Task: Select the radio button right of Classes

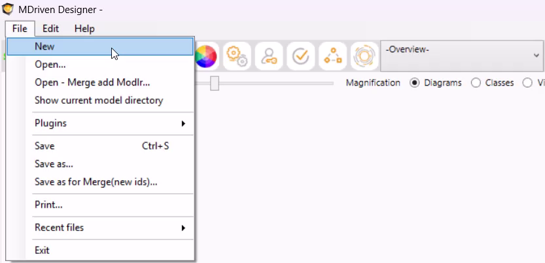Action: 527,83
